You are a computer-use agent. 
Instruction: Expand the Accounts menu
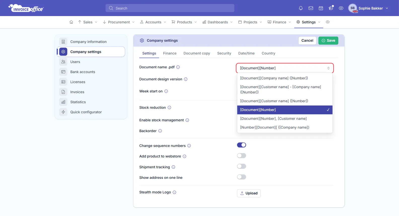pos(153,22)
